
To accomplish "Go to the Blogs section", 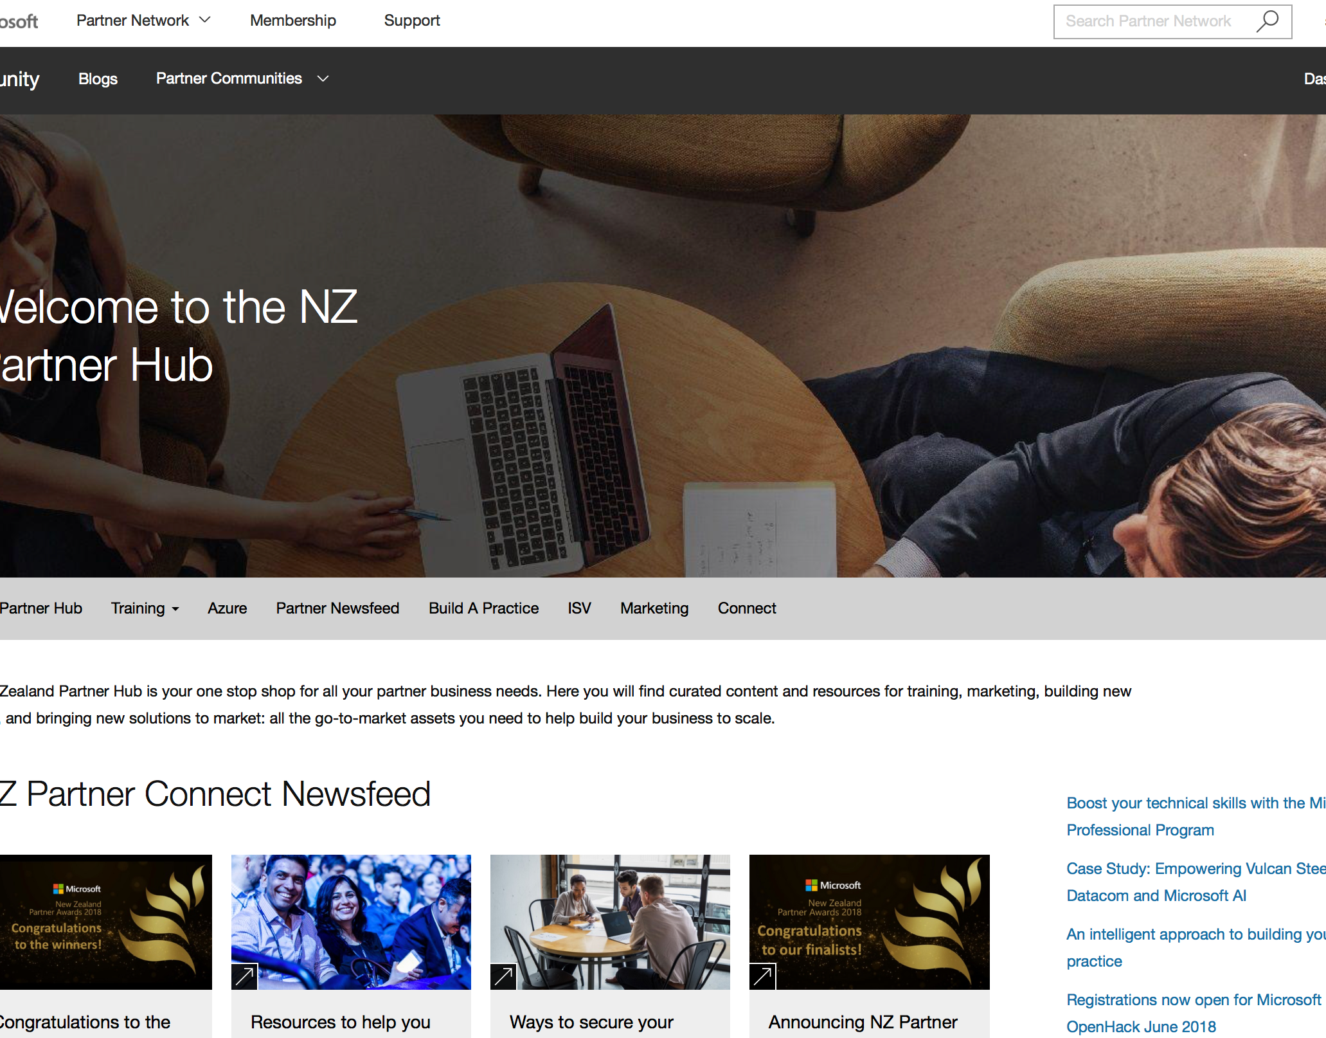I will pos(98,78).
